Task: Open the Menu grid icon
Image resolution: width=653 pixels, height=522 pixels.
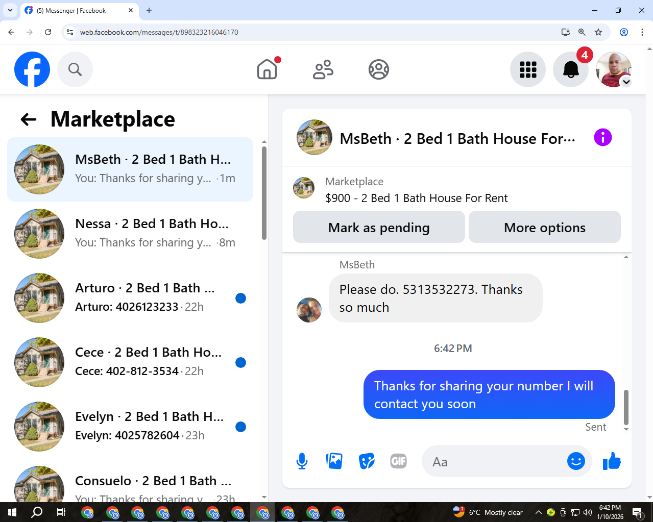Action: 528,69
